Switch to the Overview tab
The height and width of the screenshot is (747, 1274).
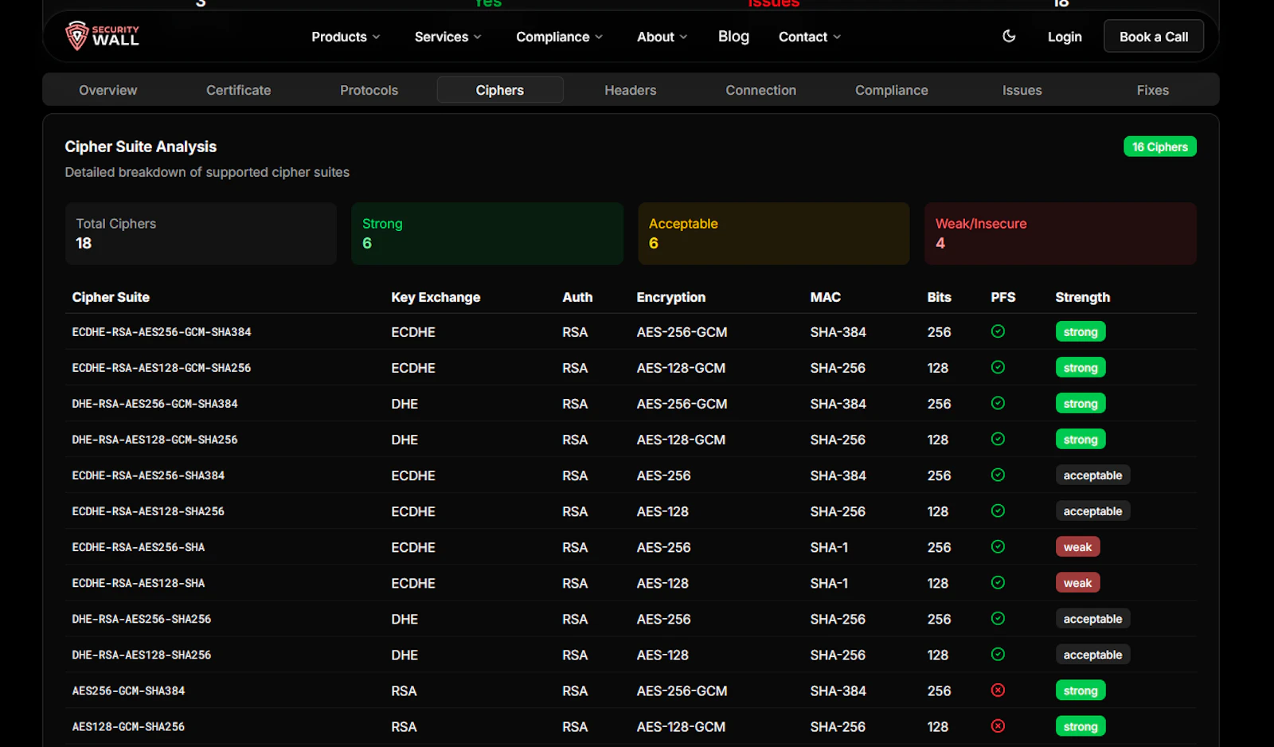pos(108,90)
